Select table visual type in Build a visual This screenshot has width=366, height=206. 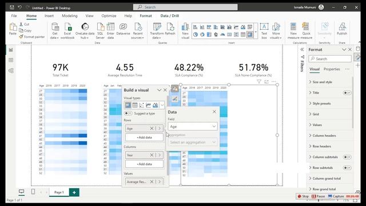click(x=135, y=105)
